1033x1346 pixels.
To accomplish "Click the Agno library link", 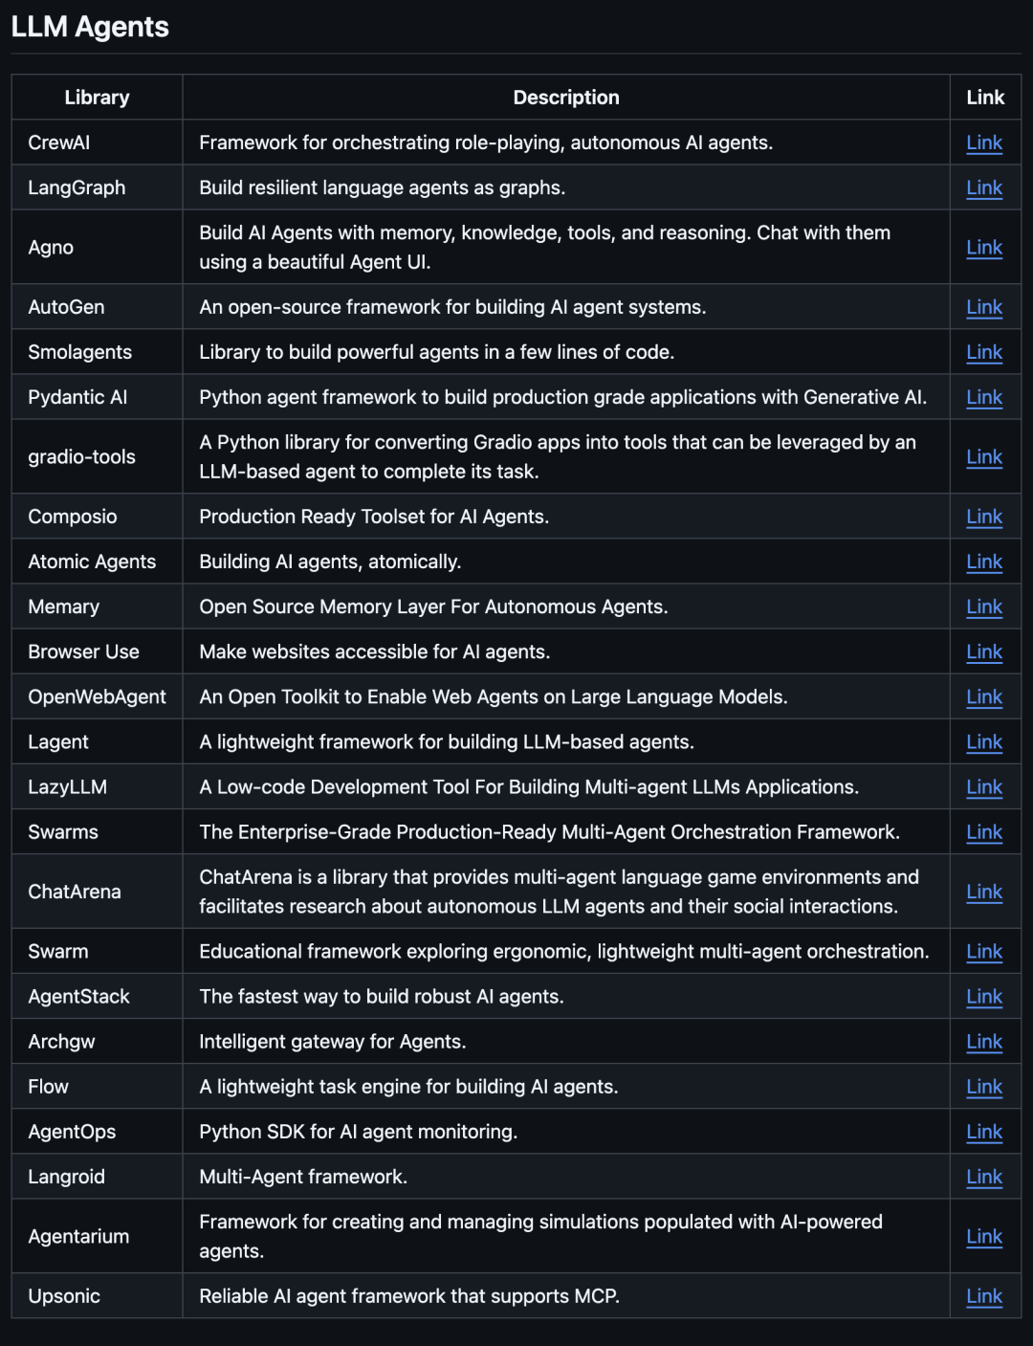I will [984, 247].
